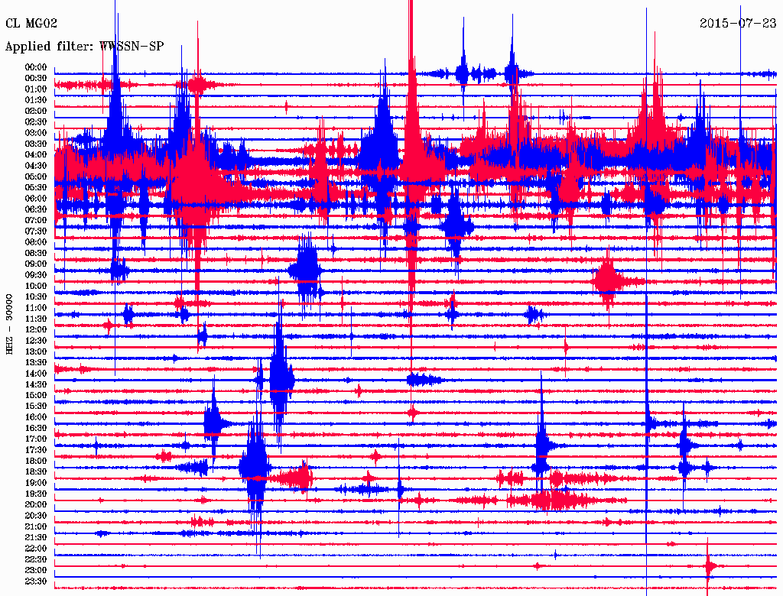Screen dimensions: 783x596
Task: Select the 02:30 time label
Action: pyautogui.click(x=36, y=121)
